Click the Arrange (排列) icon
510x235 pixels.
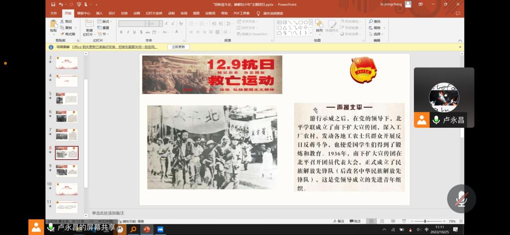319,24
